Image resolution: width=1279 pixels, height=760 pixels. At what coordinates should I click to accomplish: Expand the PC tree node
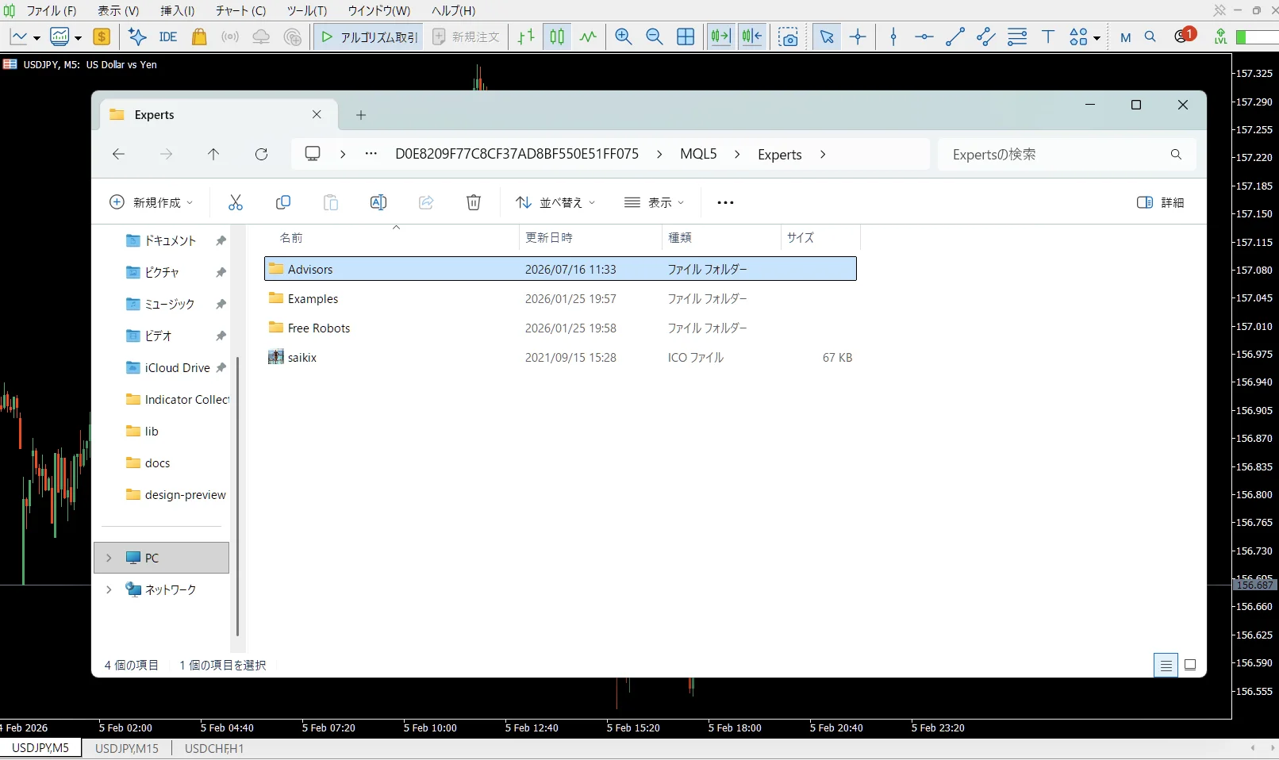click(x=109, y=558)
